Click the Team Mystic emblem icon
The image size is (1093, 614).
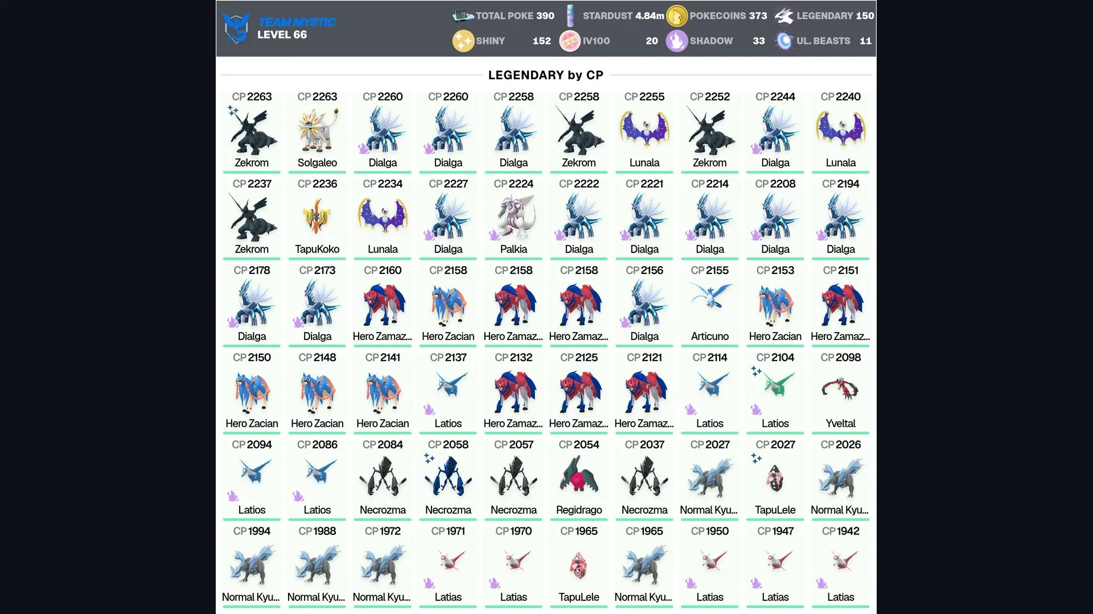[236, 28]
